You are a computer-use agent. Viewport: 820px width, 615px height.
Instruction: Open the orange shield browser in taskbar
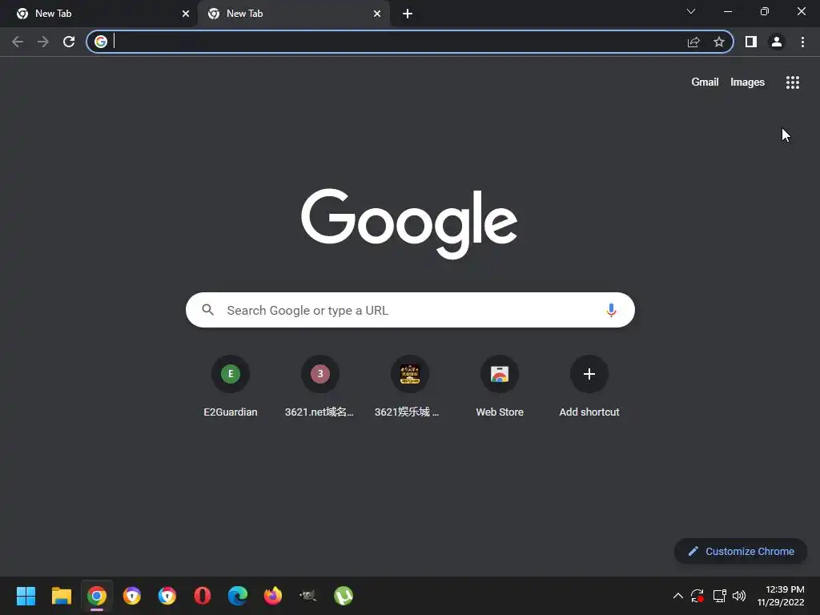pyautogui.click(x=132, y=596)
